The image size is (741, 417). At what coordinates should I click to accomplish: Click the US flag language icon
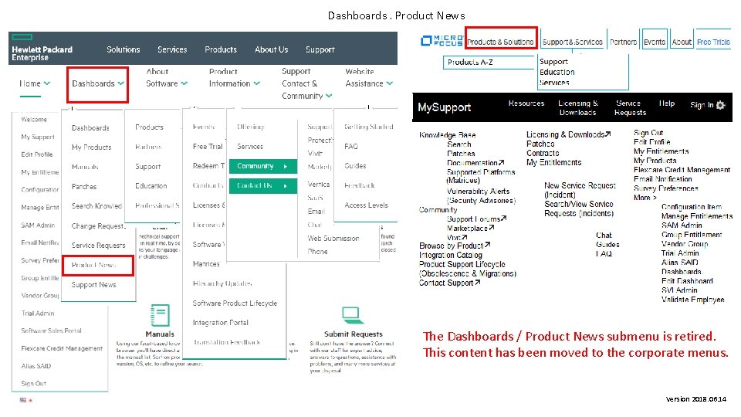coord(22,400)
